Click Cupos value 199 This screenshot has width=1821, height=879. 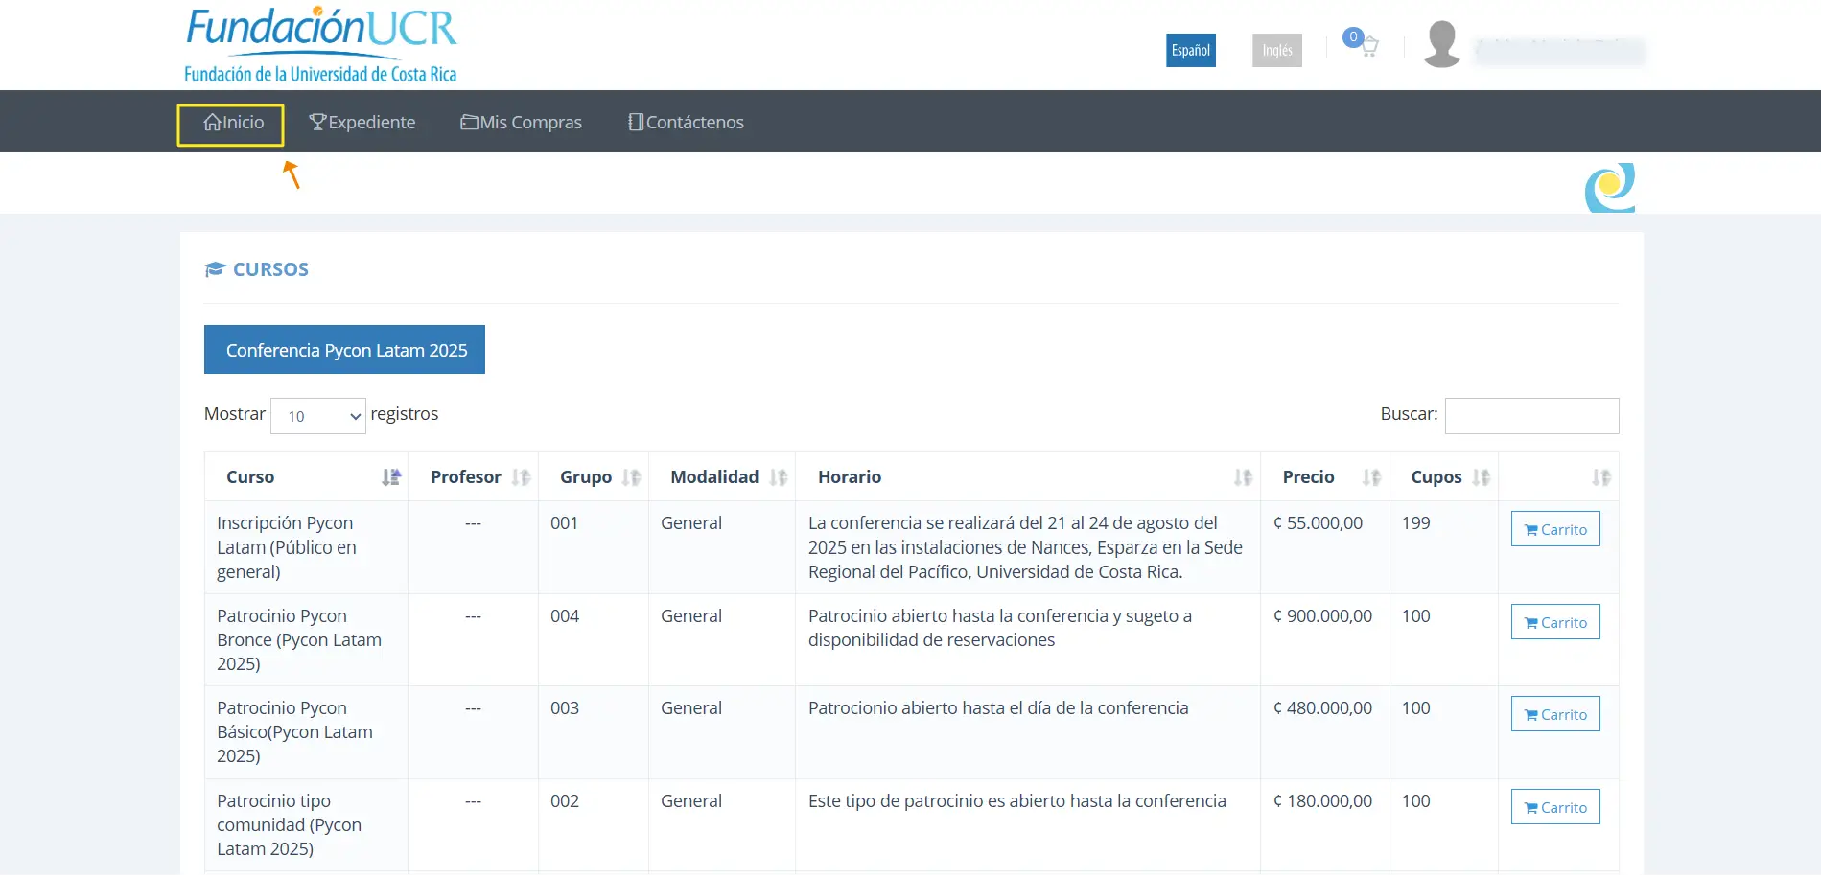tap(1415, 523)
